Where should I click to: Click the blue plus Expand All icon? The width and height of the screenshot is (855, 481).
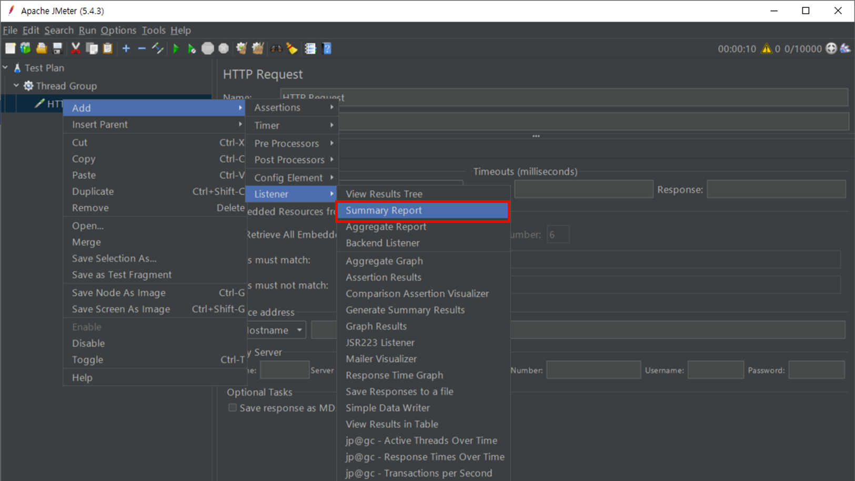pyautogui.click(x=126, y=48)
